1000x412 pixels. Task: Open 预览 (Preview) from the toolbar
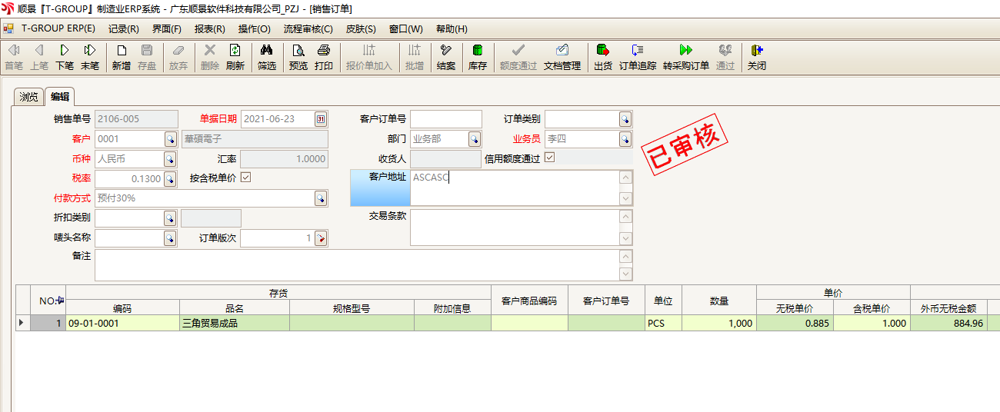click(x=298, y=57)
